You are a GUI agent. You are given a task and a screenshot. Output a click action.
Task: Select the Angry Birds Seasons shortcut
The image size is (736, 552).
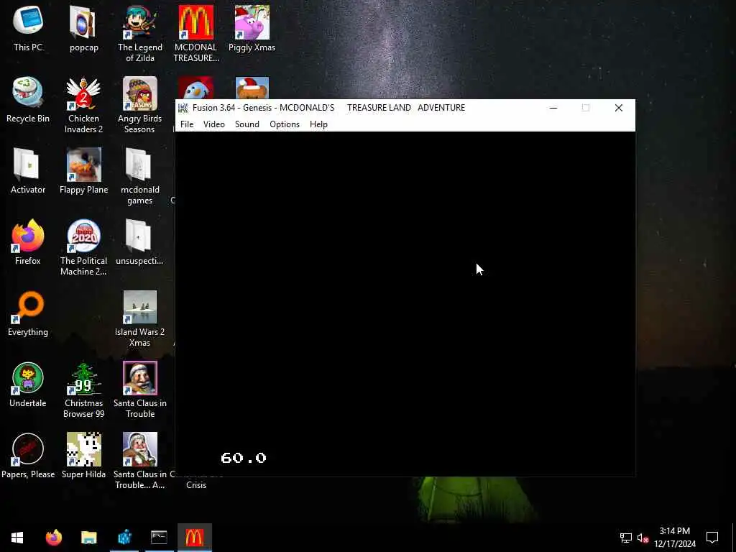[x=140, y=105]
